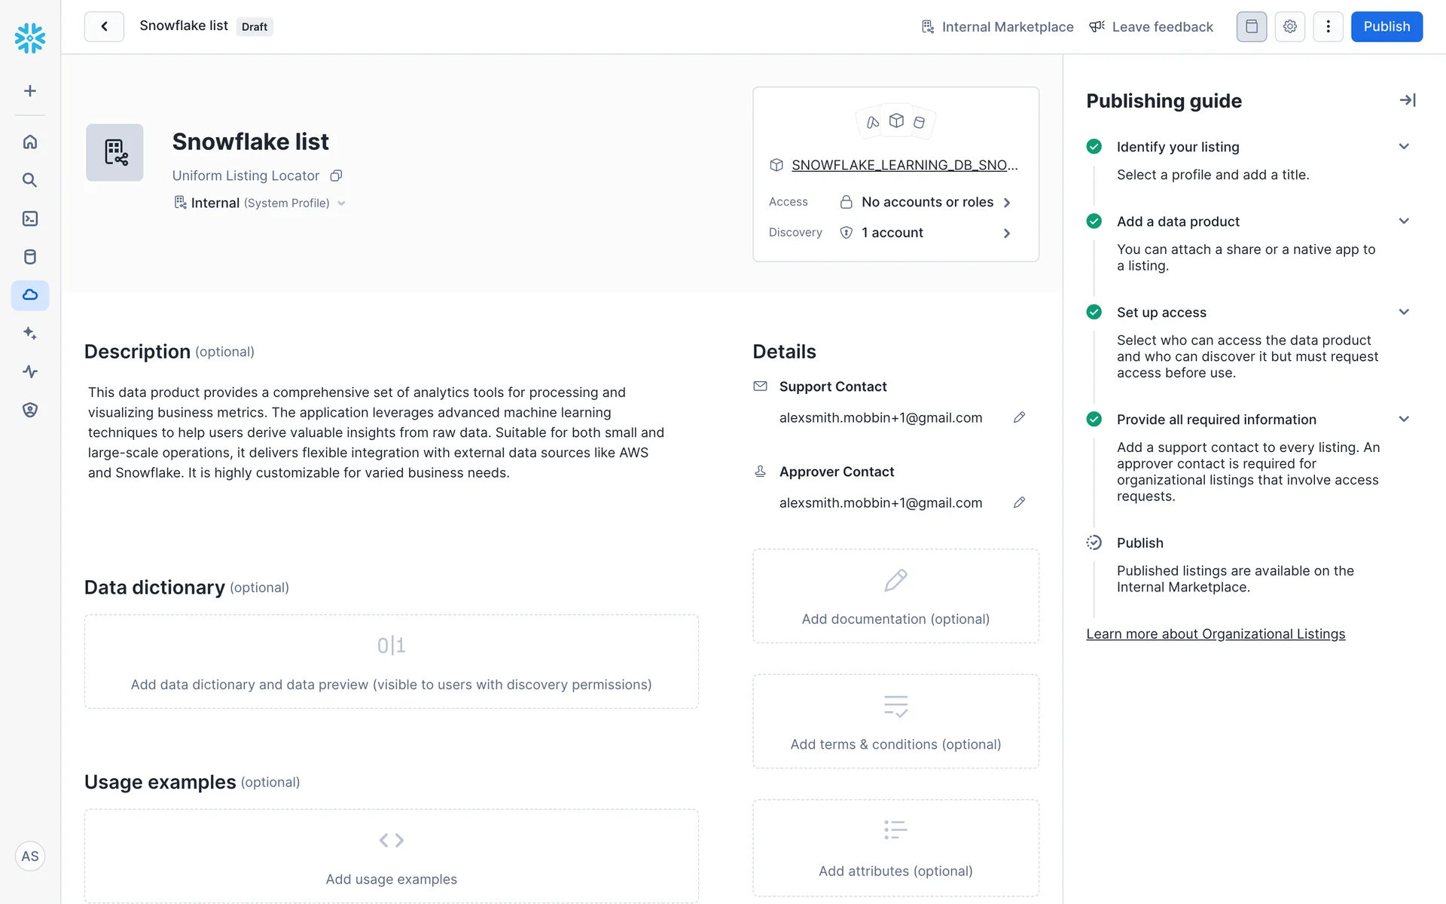The height and width of the screenshot is (904, 1446).
Task: Collapse the Publishing guide panel
Action: click(x=1407, y=100)
